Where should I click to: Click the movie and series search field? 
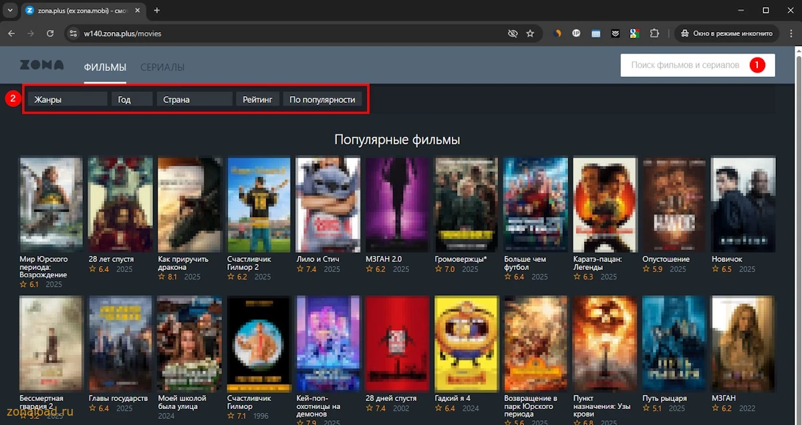click(x=698, y=65)
